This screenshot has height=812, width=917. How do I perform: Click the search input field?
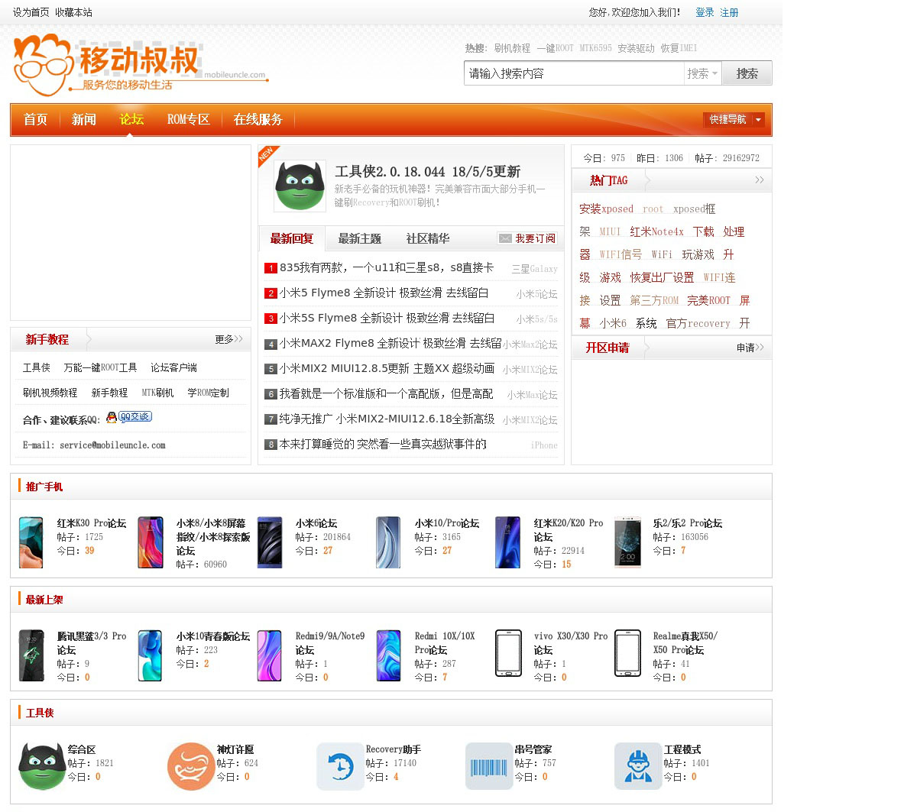point(573,73)
